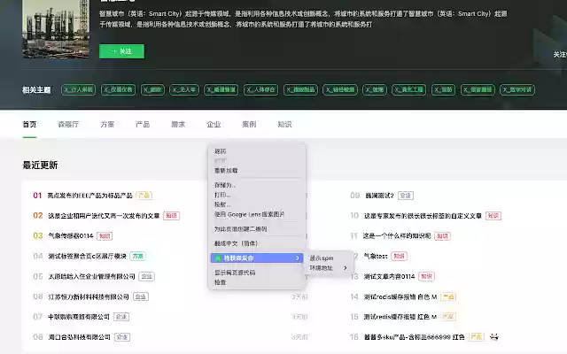Select 显示spm from the submenu

322,258
